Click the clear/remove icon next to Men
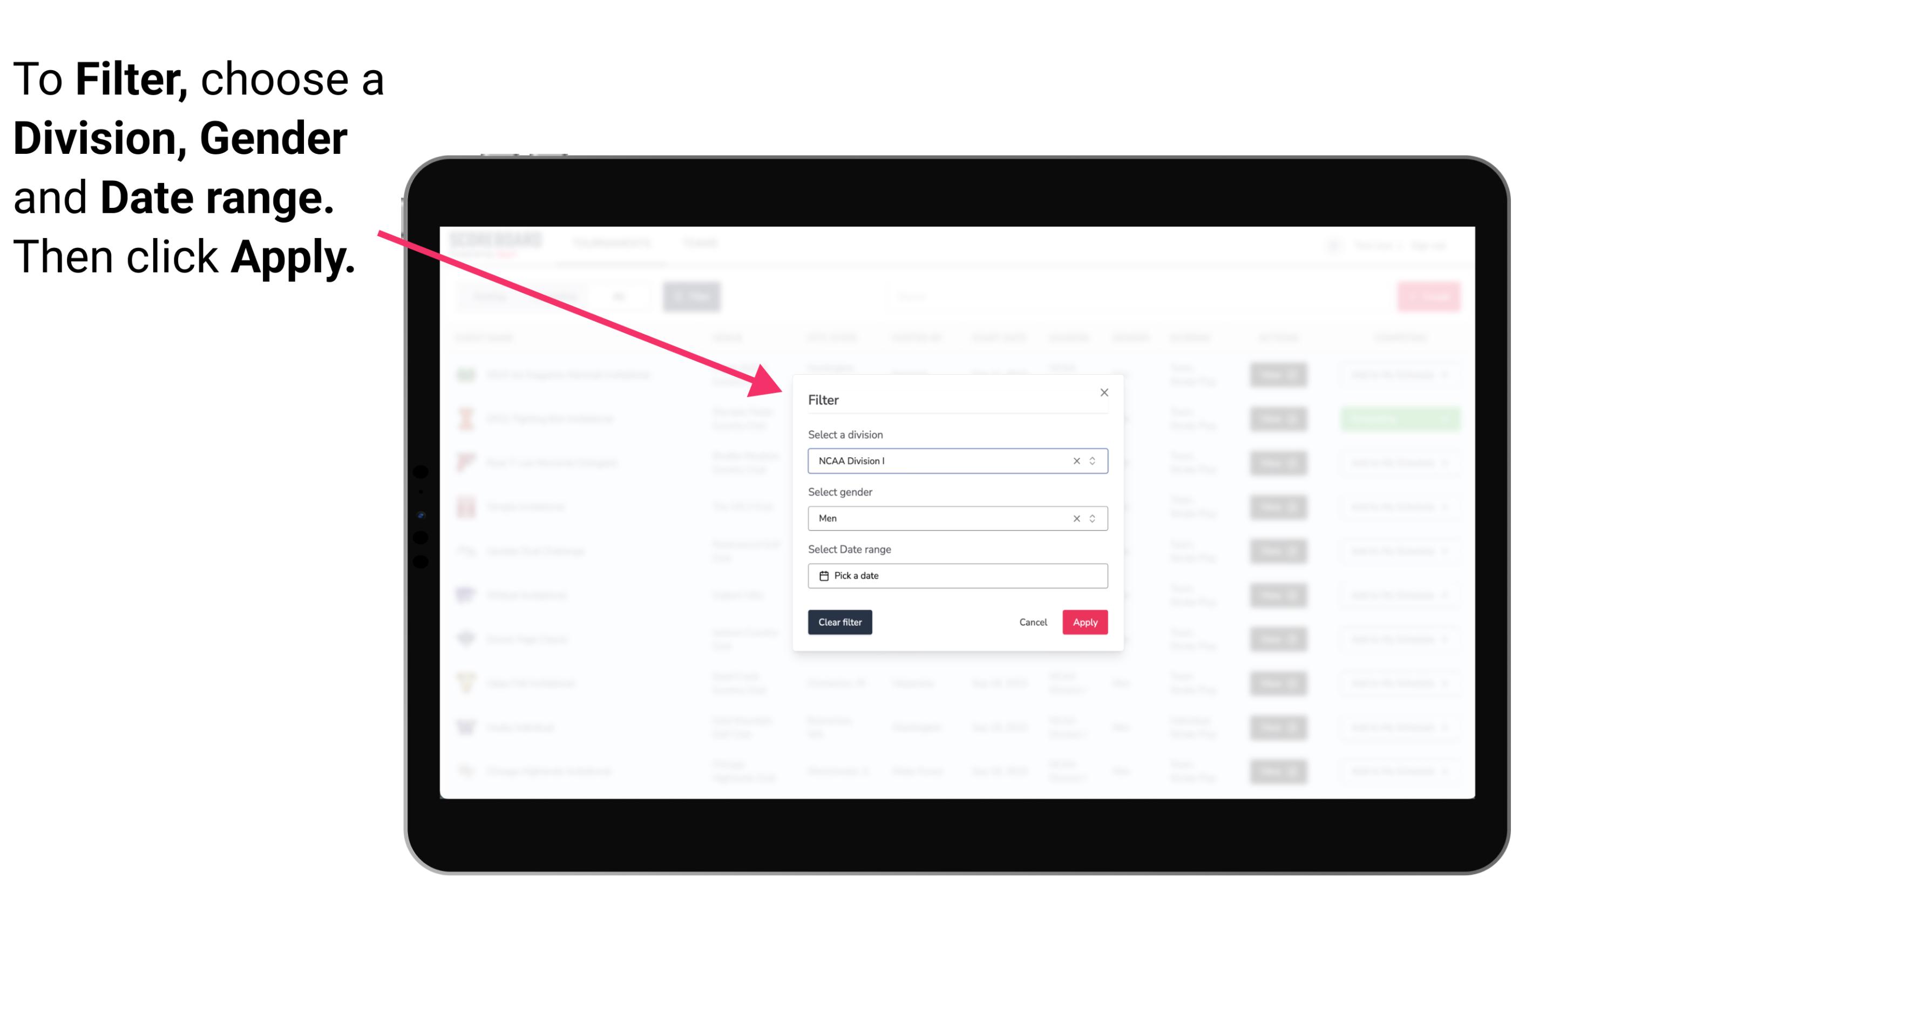The width and height of the screenshot is (1912, 1029). [x=1074, y=518]
